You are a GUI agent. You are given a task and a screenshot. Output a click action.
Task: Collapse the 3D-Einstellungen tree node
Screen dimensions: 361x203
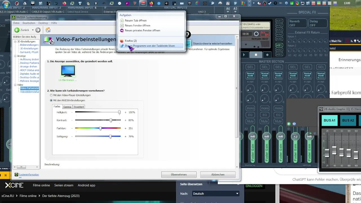(16, 42)
